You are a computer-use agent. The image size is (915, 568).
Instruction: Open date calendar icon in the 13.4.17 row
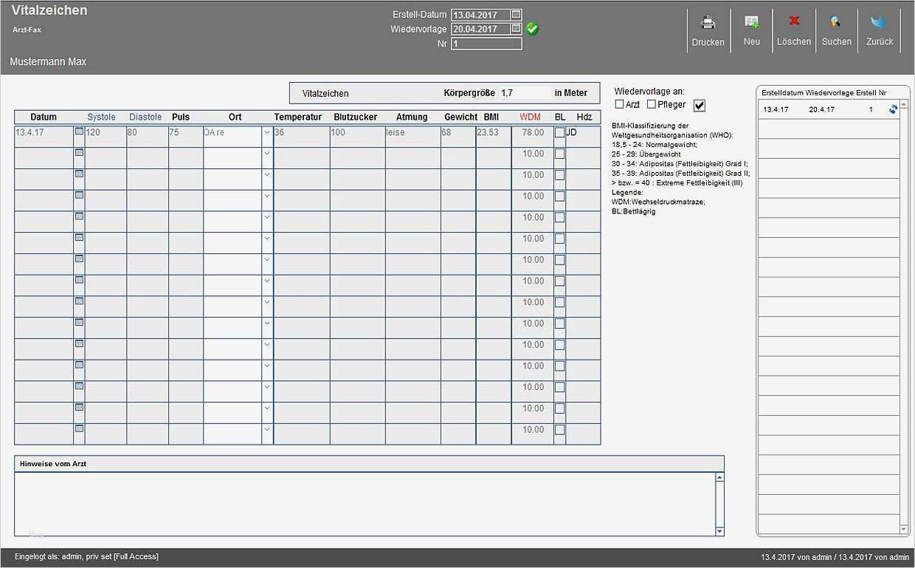pyautogui.click(x=79, y=131)
